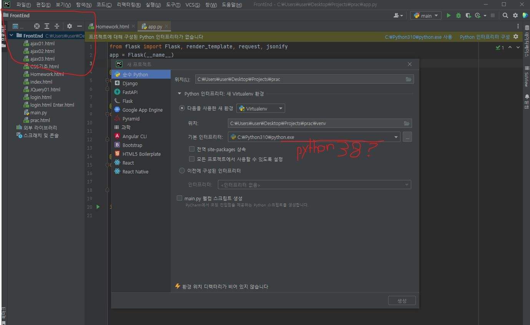This screenshot has width=530, height=325.
Task: Expand 외부 라이브러리 node
Action: (36, 128)
